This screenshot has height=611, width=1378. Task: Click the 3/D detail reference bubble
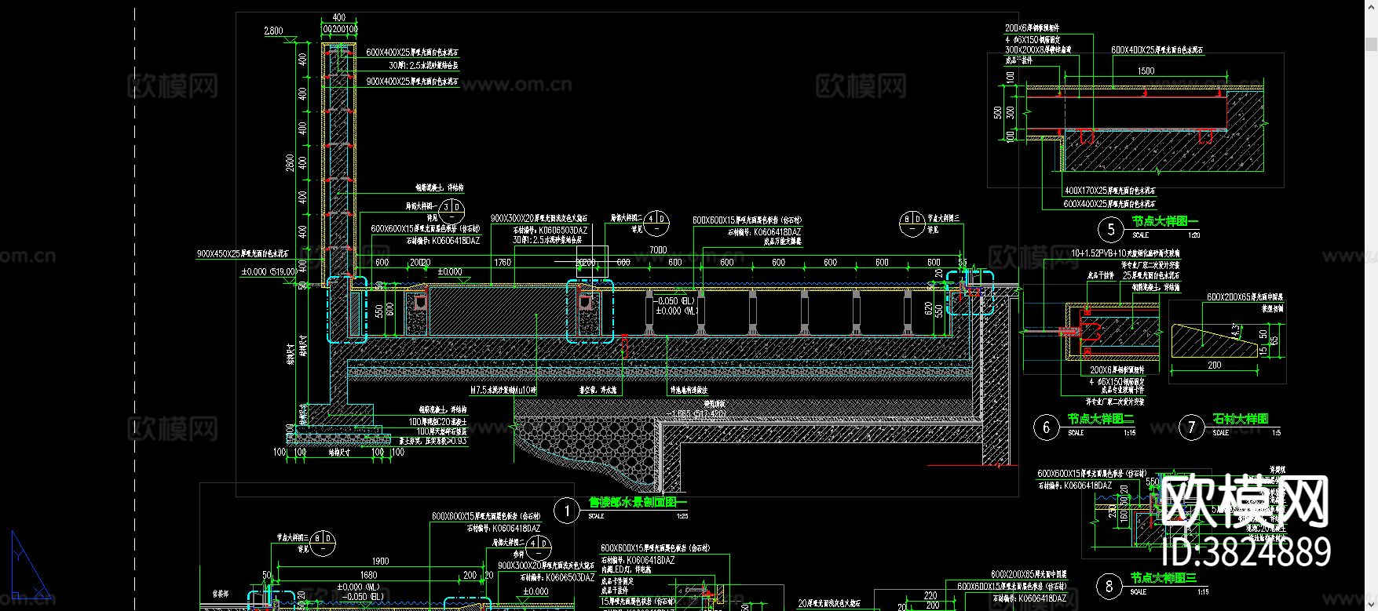point(451,209)
